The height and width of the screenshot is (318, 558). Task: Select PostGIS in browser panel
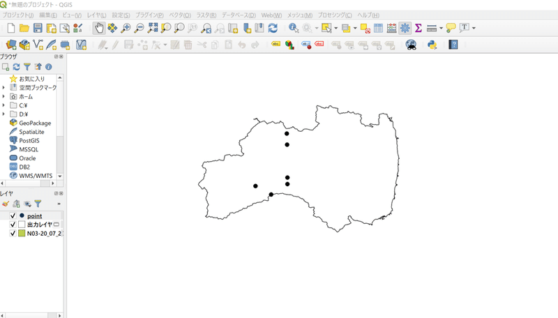click(x=29, y=140)
